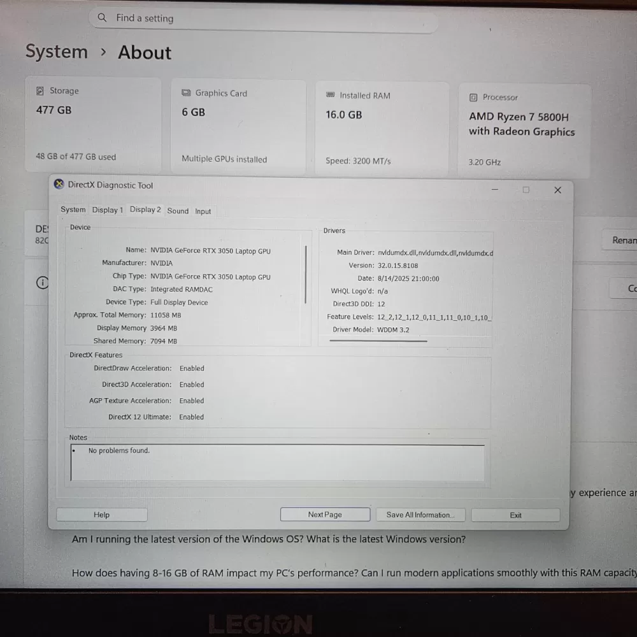
Task: Click the Feature Levels value
Action: pyautogui.click(x=434, y=317)
